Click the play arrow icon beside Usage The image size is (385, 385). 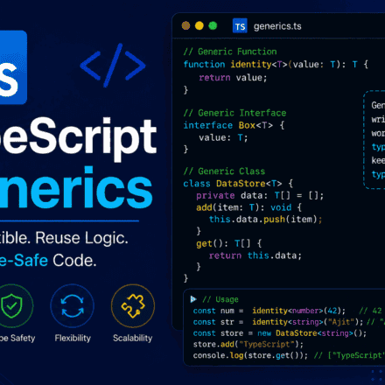[x=193, y=299]
